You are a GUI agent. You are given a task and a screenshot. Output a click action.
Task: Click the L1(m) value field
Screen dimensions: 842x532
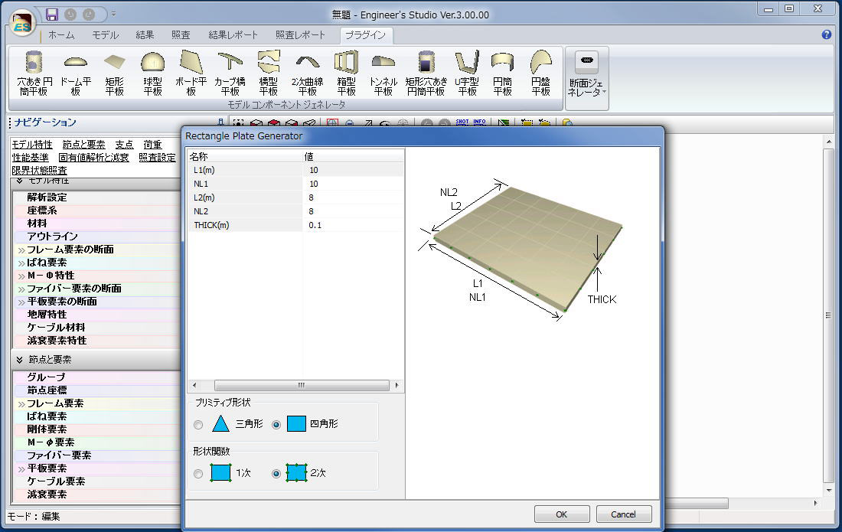[353, 170]
